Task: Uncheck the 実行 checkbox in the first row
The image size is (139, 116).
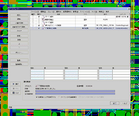Action: point(39,17)
